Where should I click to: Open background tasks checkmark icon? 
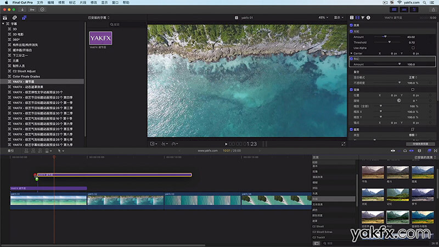(x=42, y=9)
